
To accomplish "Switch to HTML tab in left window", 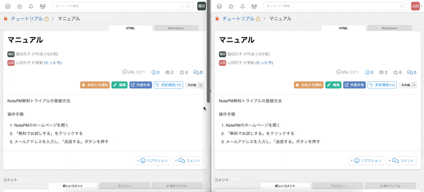I will coord(130,28).
